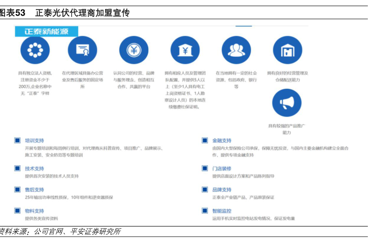Click the square bullet beside 金融支持
Image resolution: width=369 pixels, height=239 pixels.
[205, 140]
